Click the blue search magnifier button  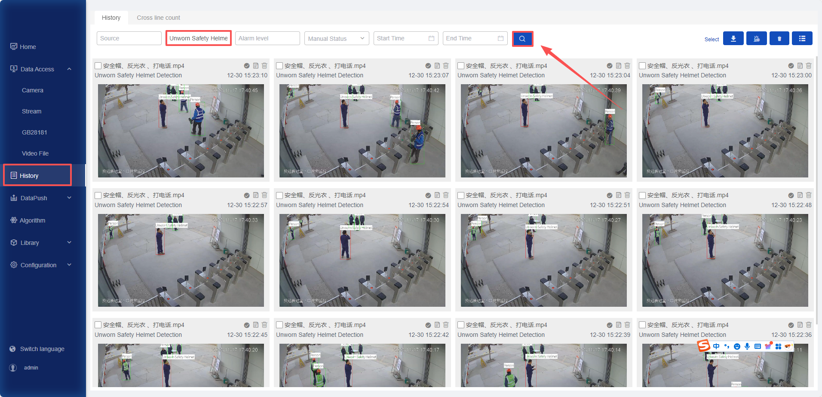[x=522, y=39]
